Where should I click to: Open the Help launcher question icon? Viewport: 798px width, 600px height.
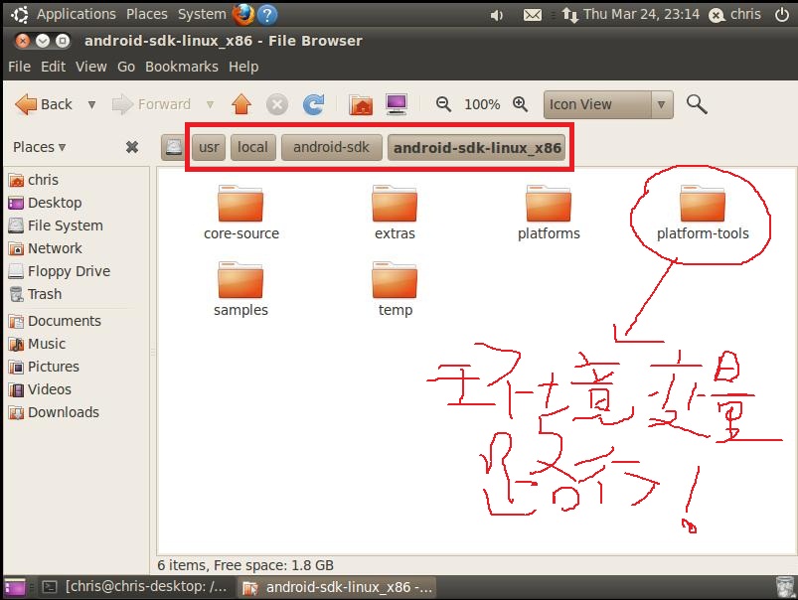pos(267,15)
